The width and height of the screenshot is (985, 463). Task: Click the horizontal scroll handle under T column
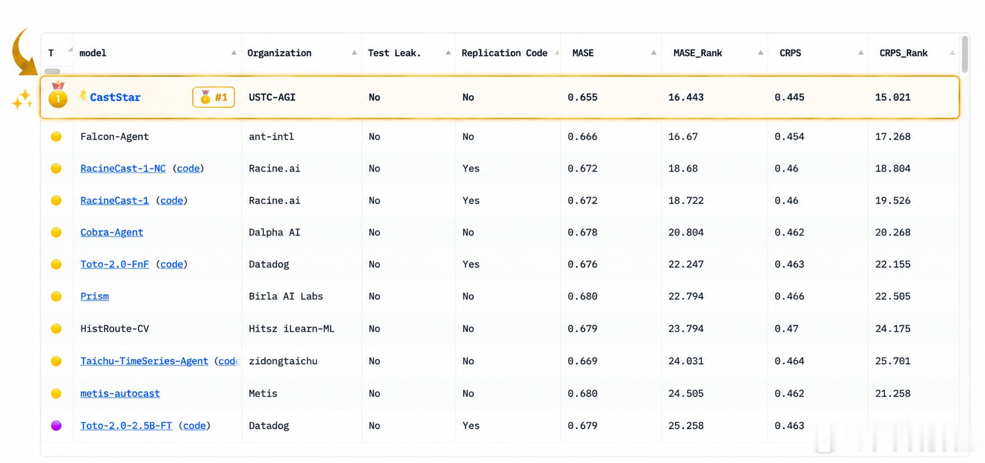(x=52, y=71)
